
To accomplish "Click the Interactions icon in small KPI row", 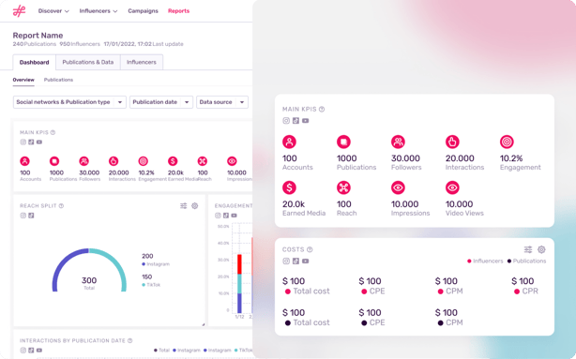I will pyautogui.click(x=114, y=161).
